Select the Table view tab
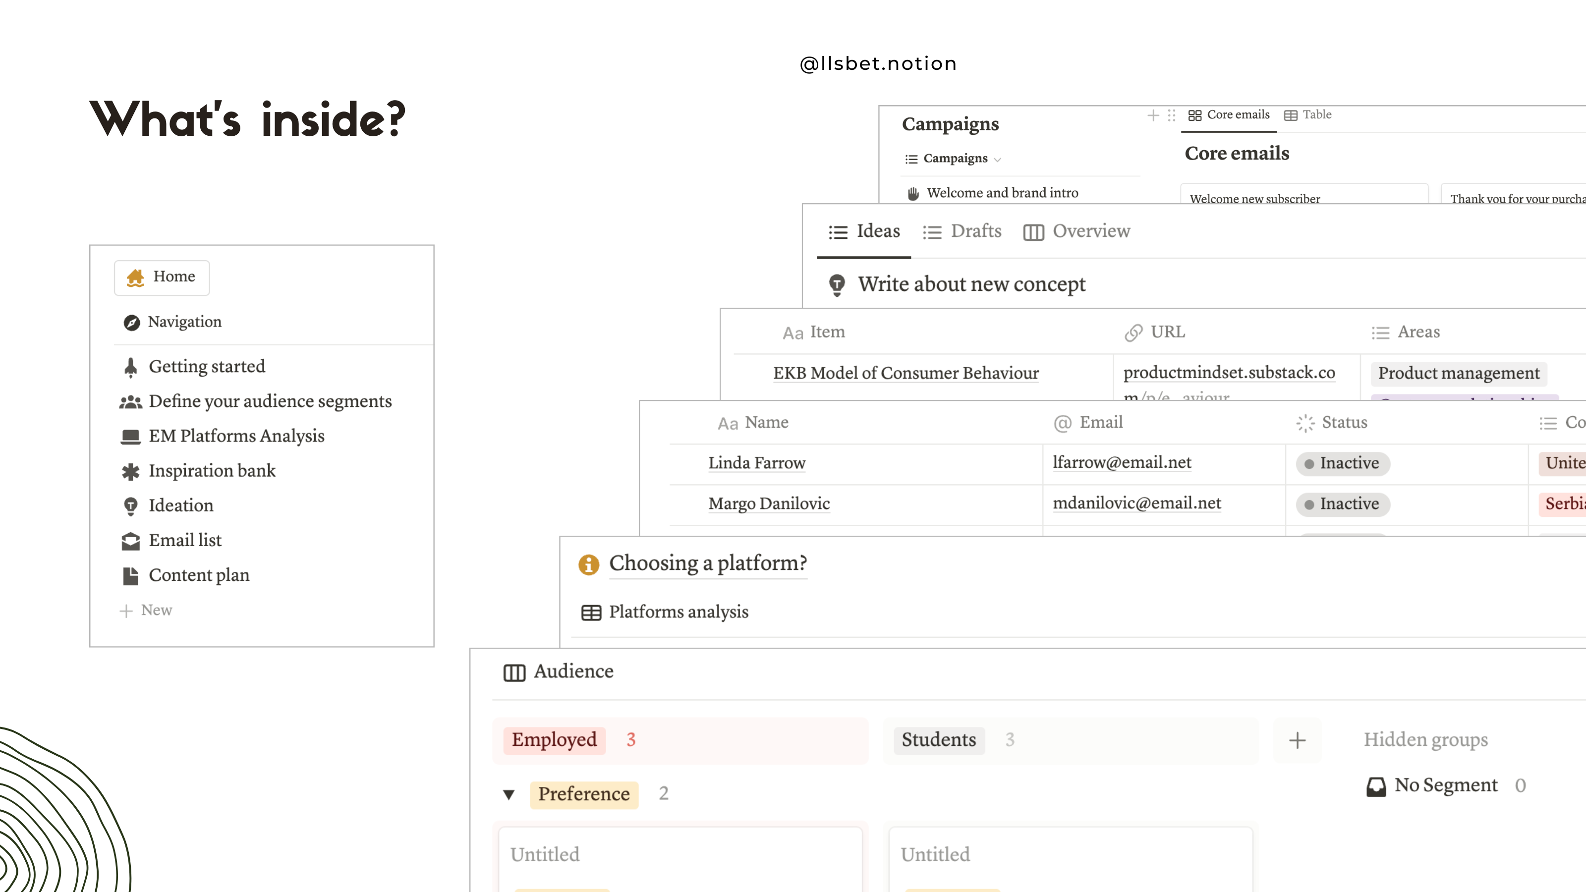The height and width of the screenshot is (892, 1586). point(1308,115)
